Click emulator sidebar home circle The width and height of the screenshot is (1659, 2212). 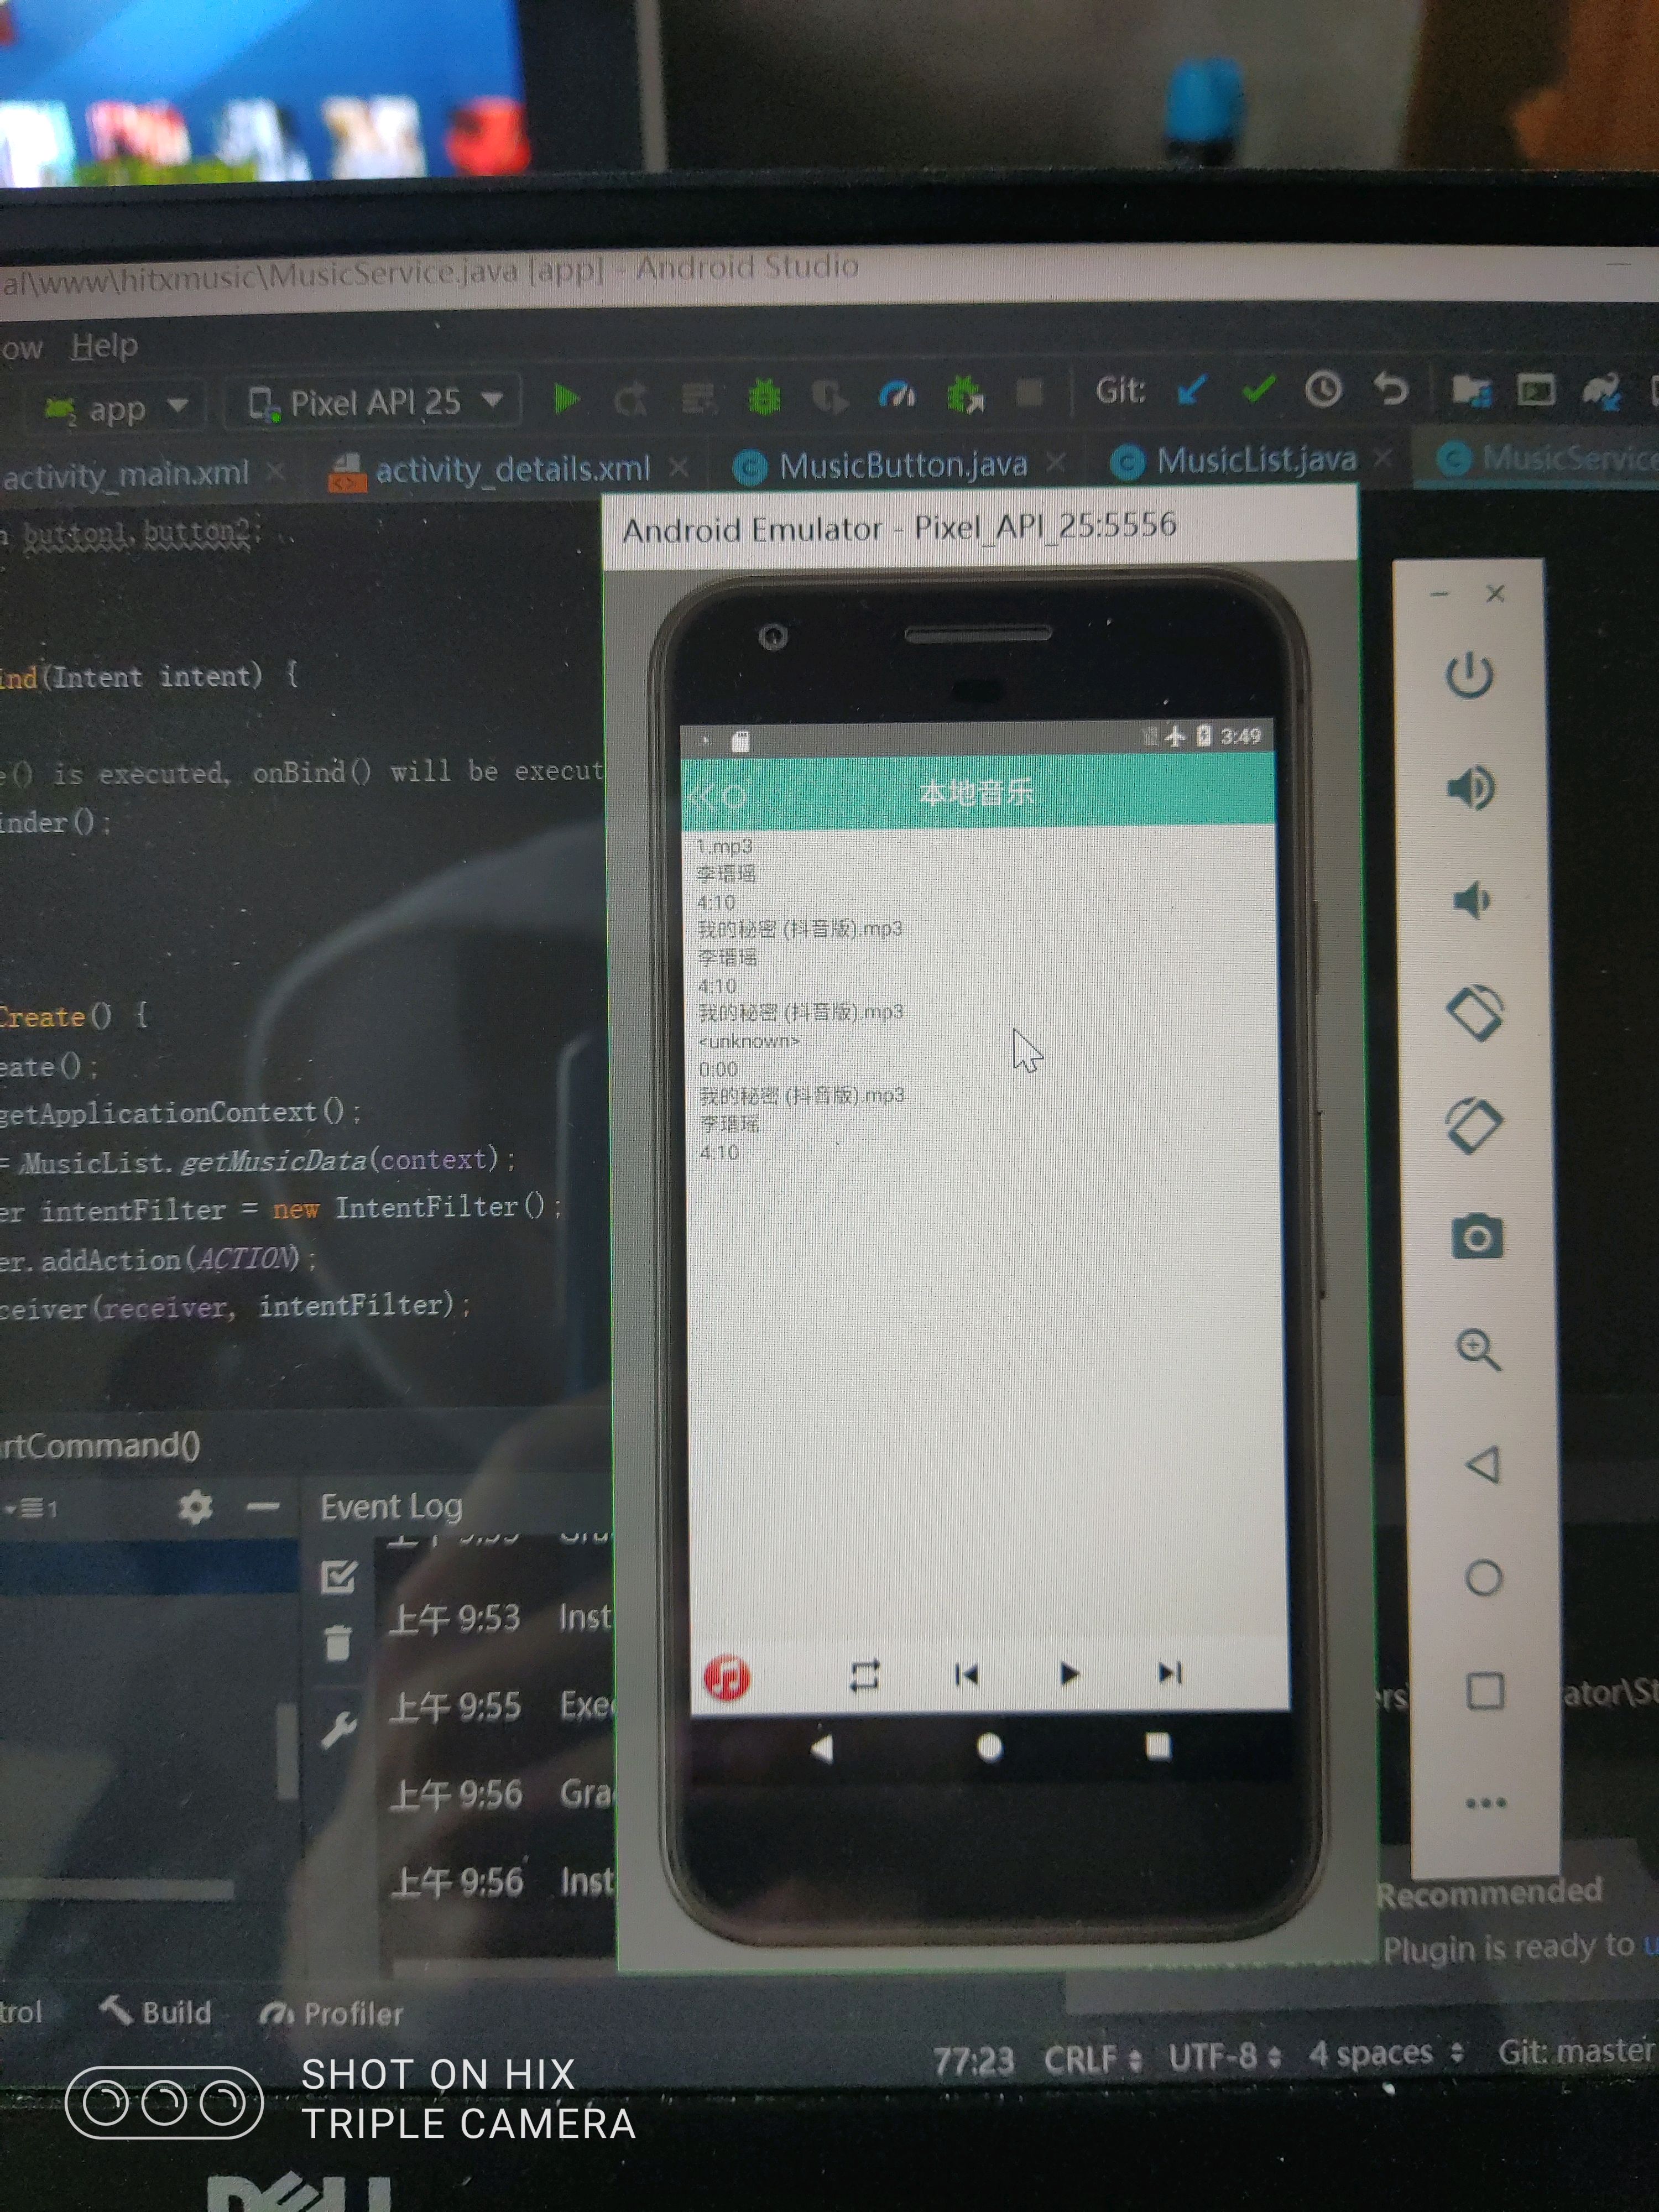click(x=1483, y=1578)
